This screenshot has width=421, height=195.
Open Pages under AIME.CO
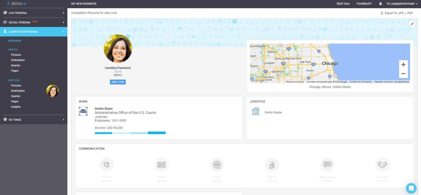tap(15, 71)
